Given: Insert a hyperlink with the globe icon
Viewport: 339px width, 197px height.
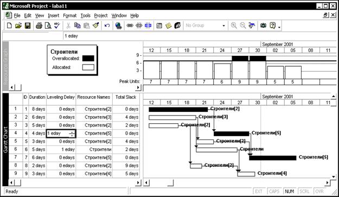Looking at the screenshot, I should point(118,26).
